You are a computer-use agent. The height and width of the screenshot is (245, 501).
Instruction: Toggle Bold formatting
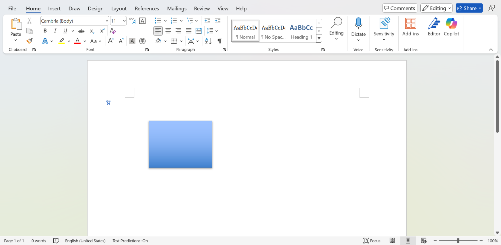click(x=45, y=31)
